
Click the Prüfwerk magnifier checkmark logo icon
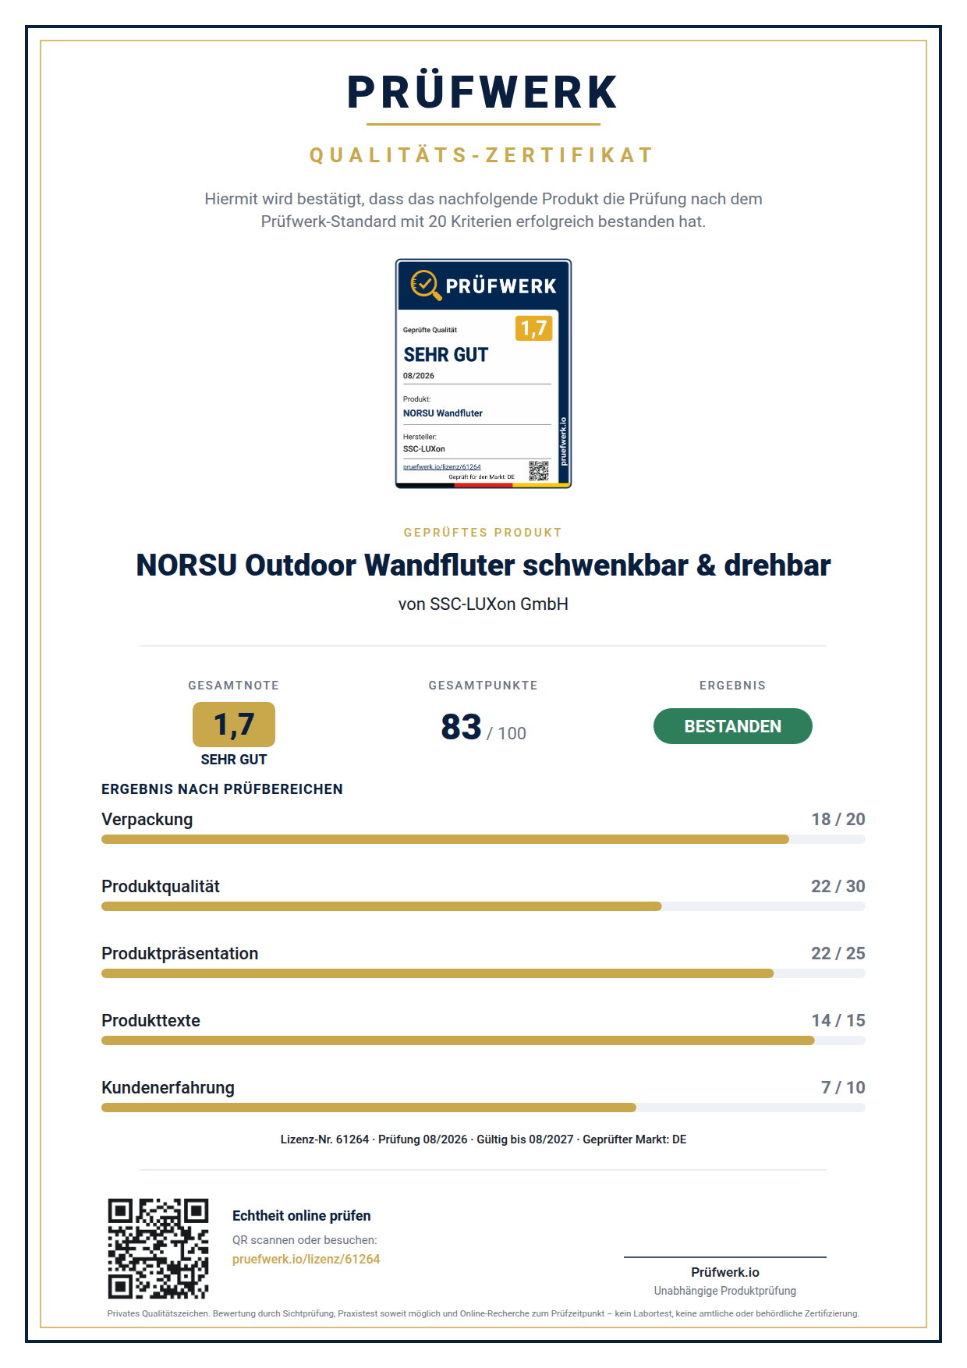(426, 285)
